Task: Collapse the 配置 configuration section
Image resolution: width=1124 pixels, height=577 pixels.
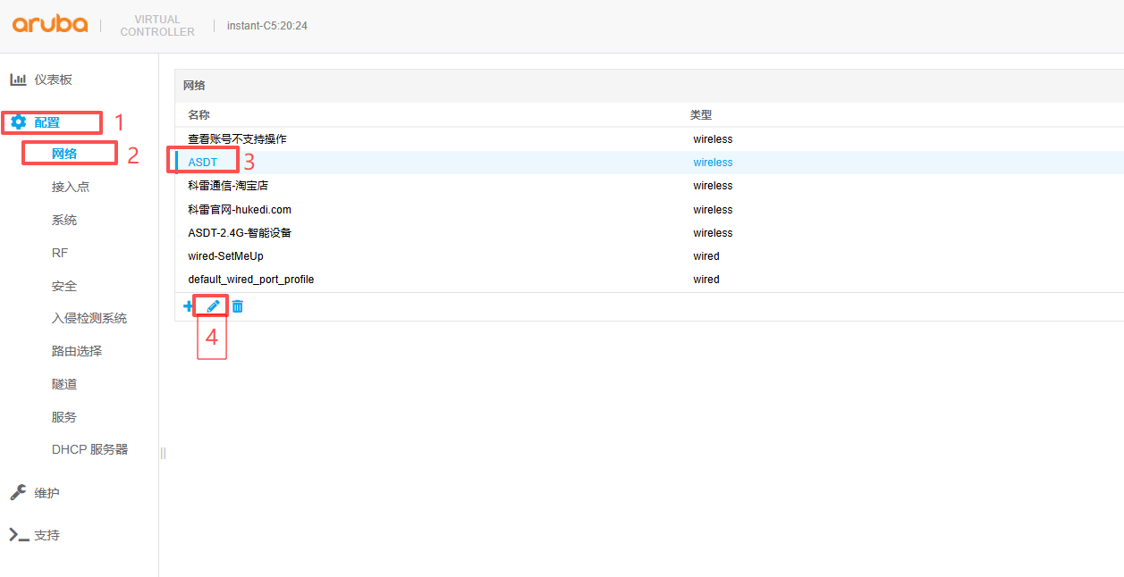Action: tap(46, 122)
